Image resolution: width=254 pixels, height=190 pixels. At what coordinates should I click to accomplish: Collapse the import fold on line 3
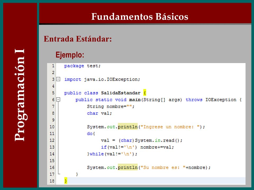(x=58, y=79)
